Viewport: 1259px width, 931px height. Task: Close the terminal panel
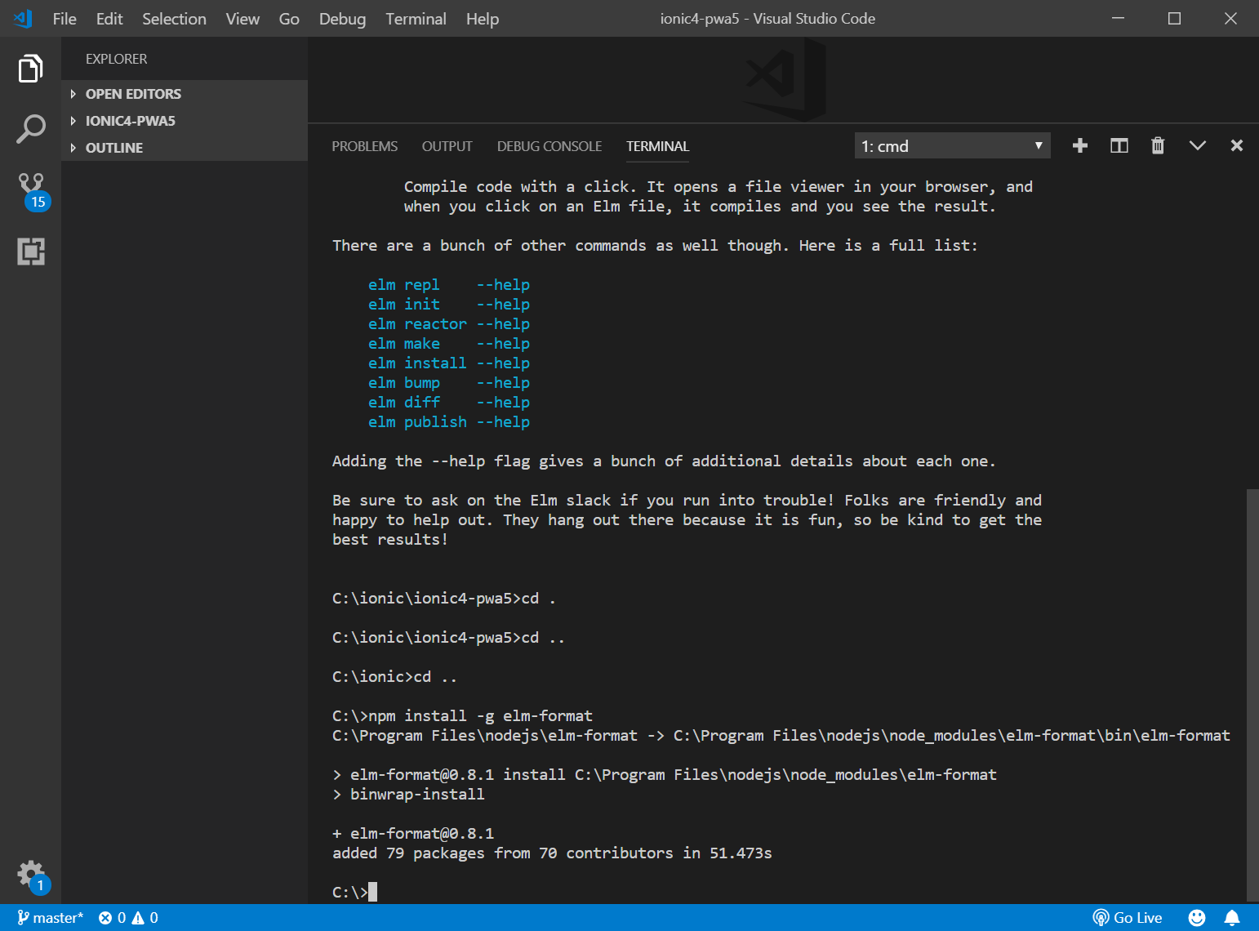(1236, 145)
